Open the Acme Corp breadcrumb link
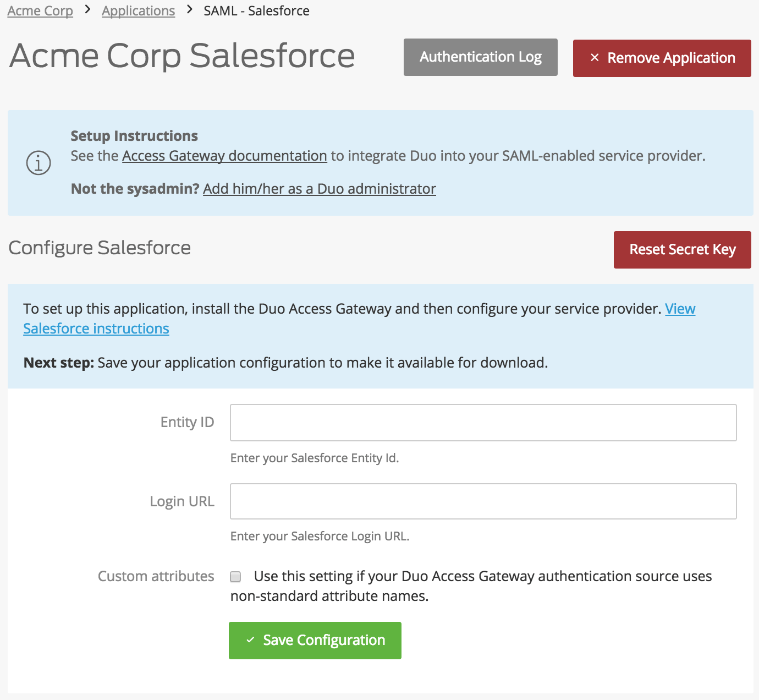This screenshot has height=700, width=759. [40, 10]
